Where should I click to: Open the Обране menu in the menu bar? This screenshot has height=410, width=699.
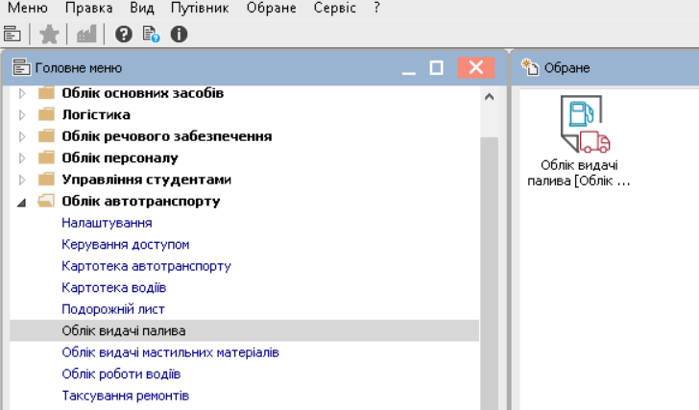[271, 8]
